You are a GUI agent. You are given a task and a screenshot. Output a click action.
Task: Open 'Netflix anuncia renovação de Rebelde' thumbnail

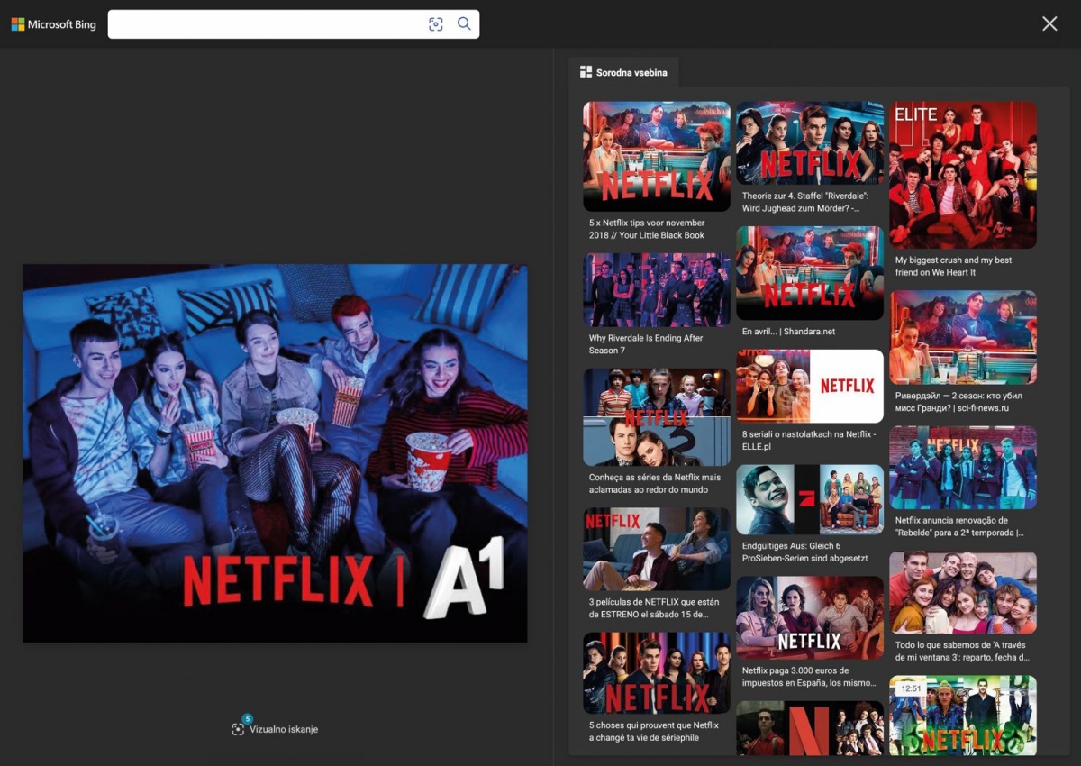[x=963, y=468]
